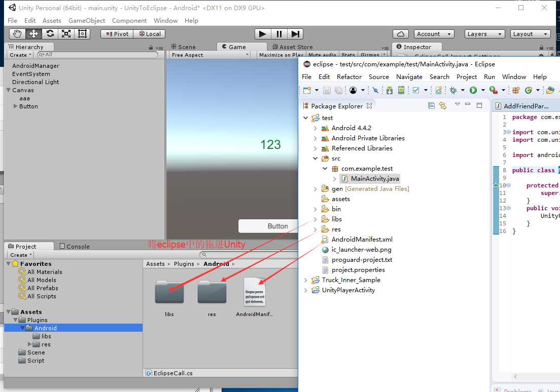Toggle Unity Pivot handle position
The width and height of the screenshot is (560, 392).
pyautogui.click(x=117, y=34)
